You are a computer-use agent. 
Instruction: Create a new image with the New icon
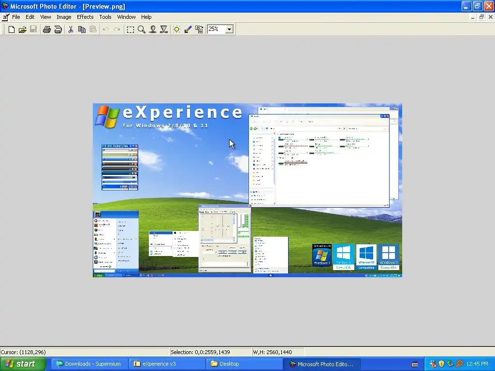click(12, 29)
